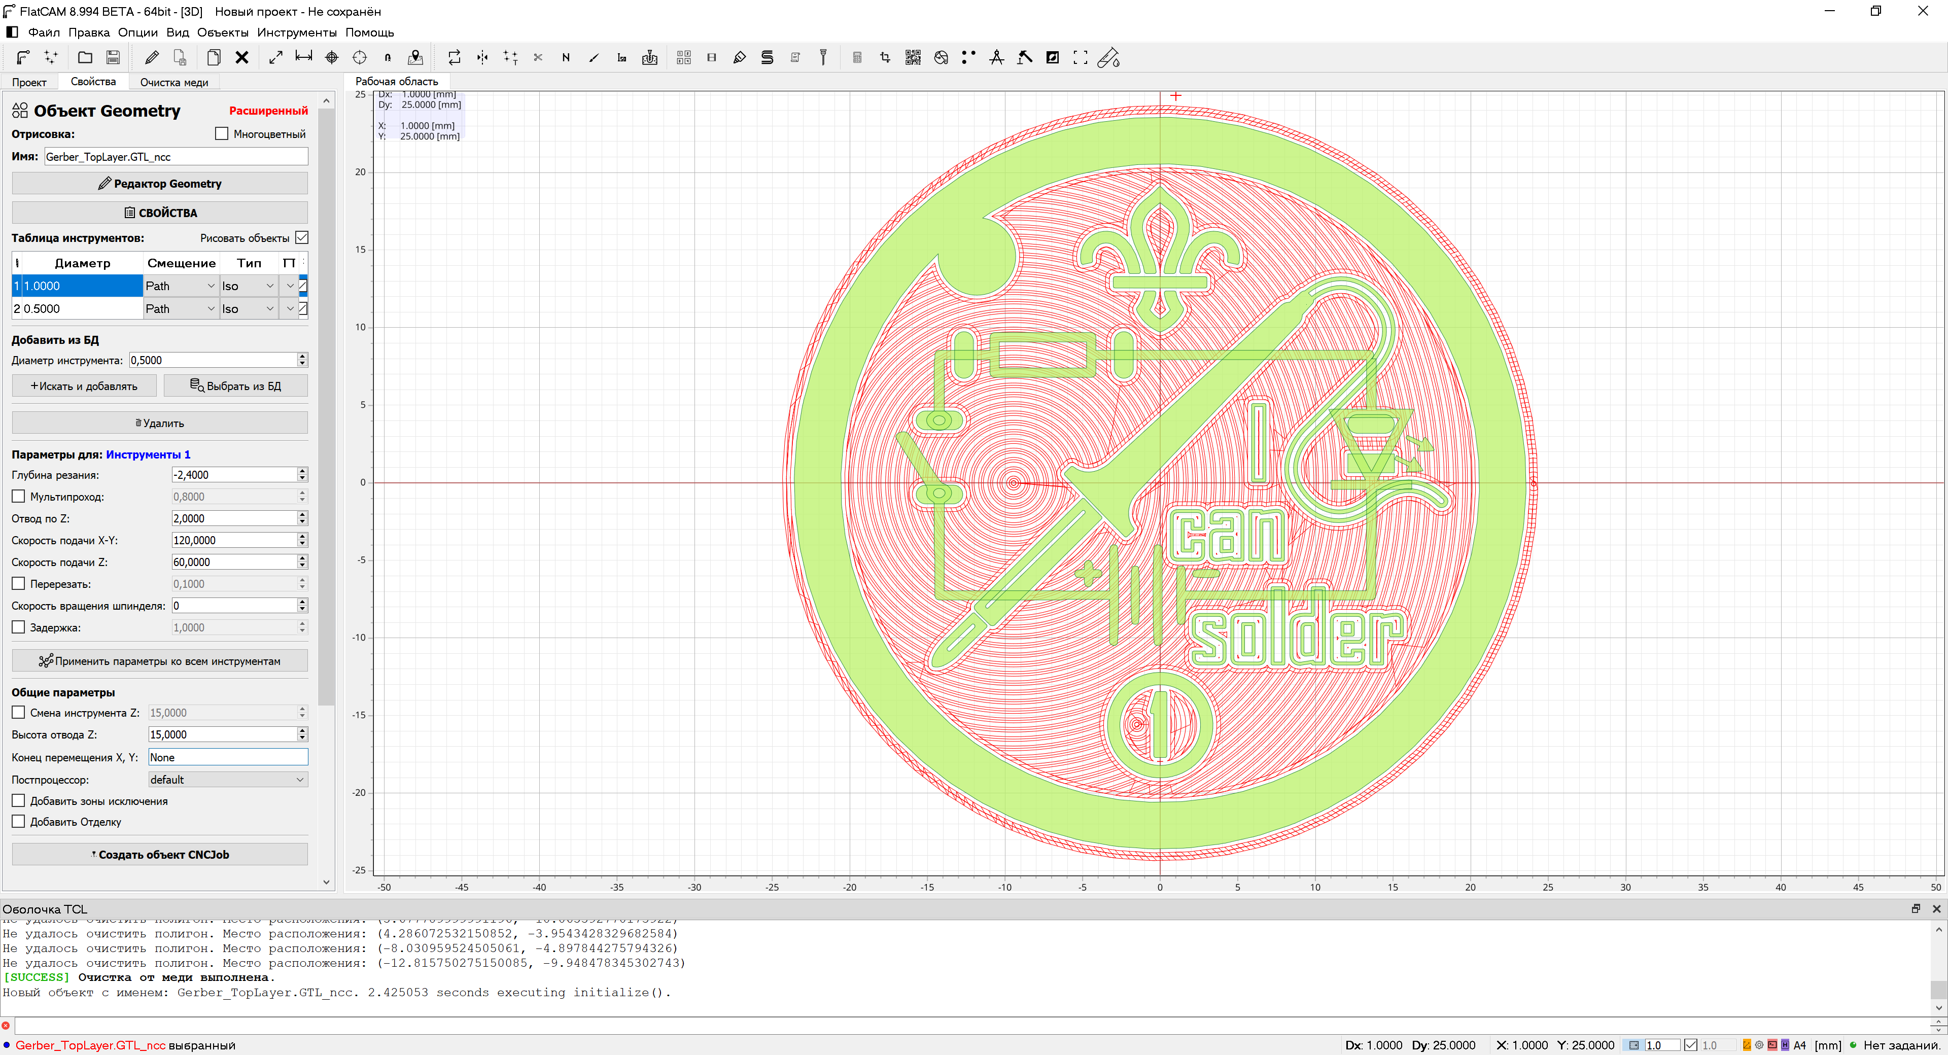Click the Save Project floppy icon

click(113, 57)
